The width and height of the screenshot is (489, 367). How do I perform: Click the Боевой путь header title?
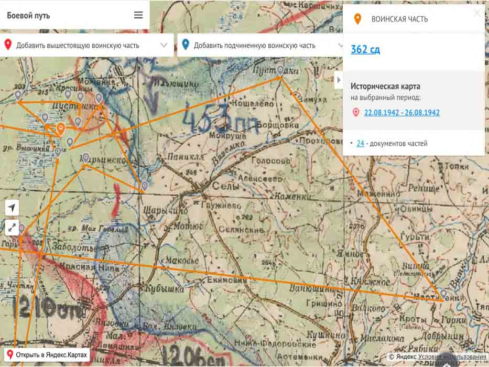[29, 15]
